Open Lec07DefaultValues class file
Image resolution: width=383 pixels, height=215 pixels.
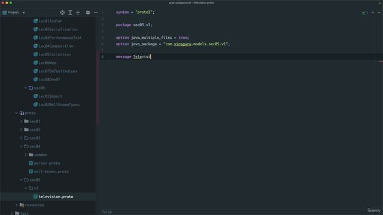58,71
